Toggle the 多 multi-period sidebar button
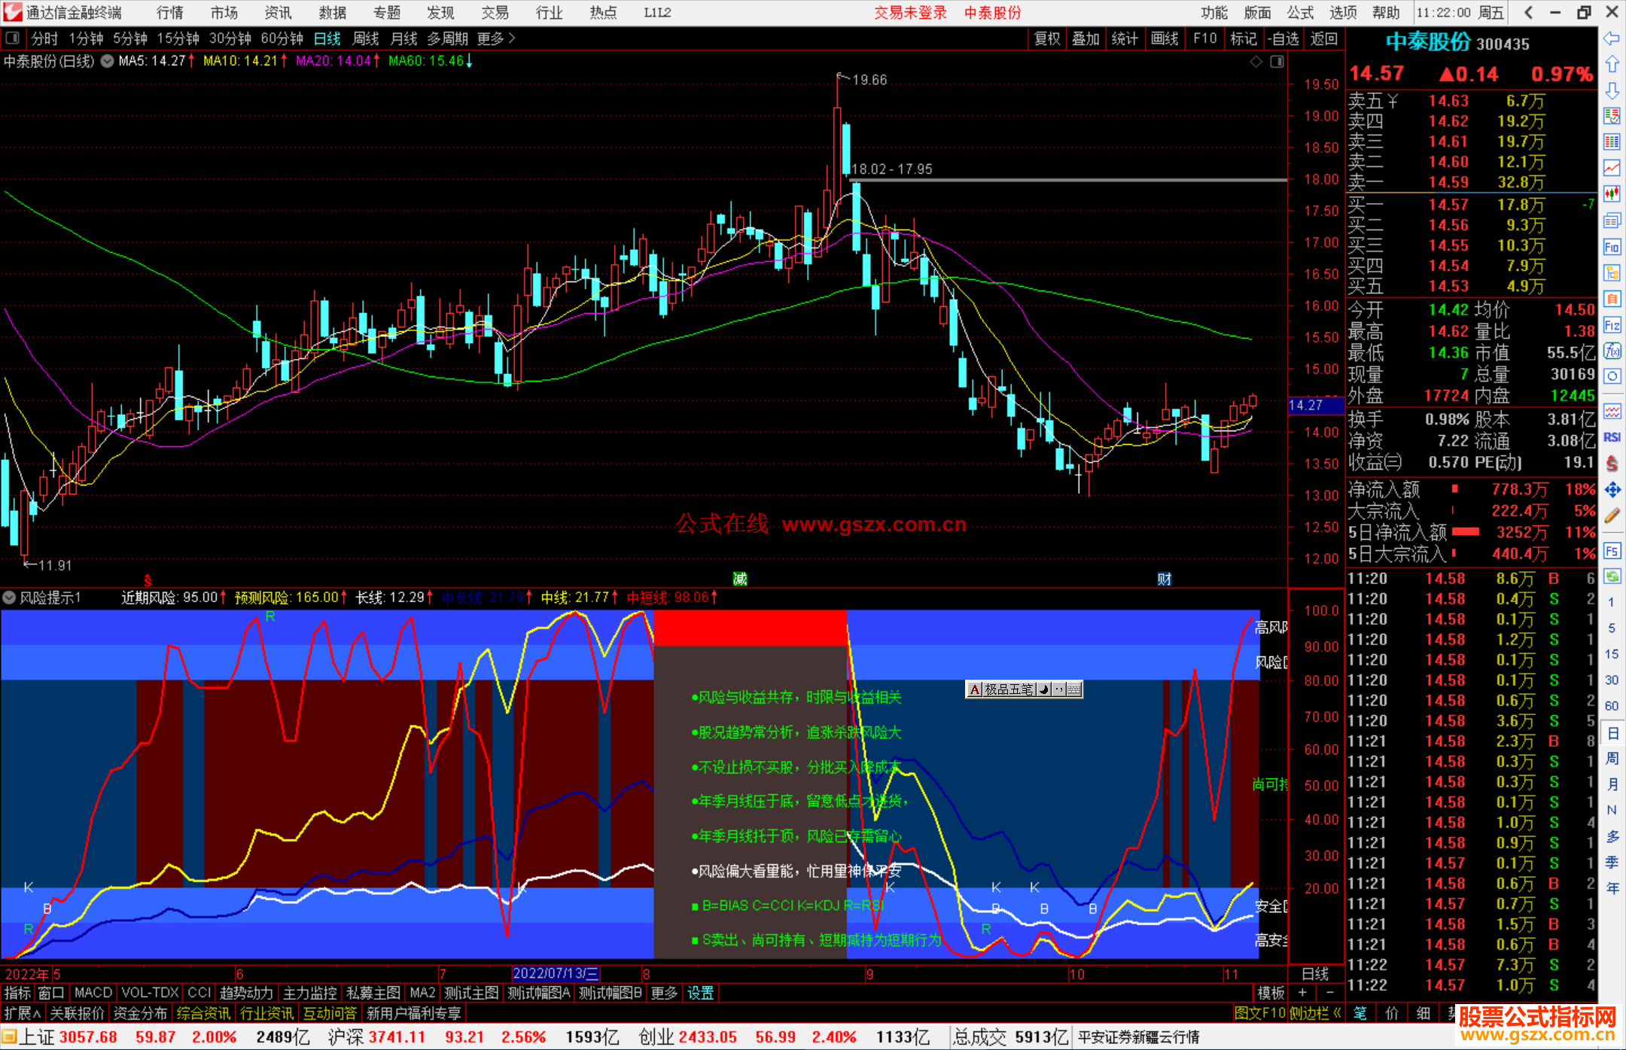 tap(1612, 836)
